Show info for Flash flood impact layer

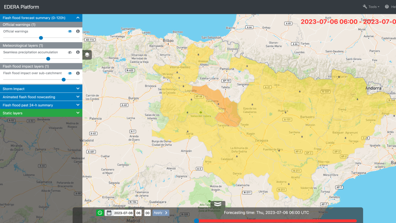pos(78,73)
